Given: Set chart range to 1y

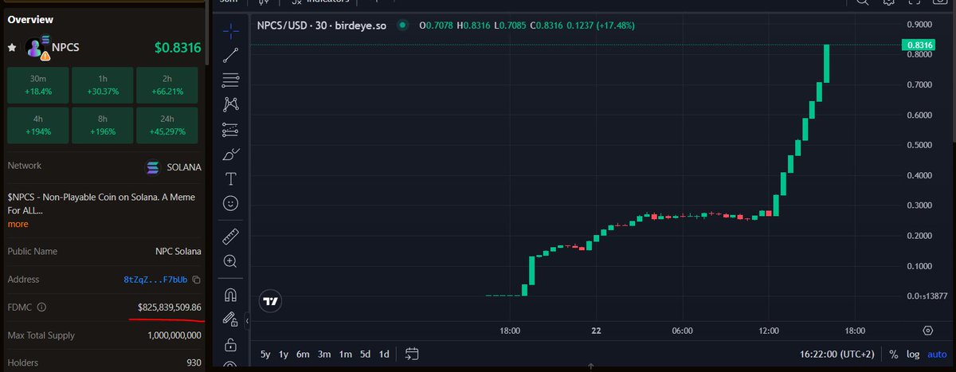Looking at the screenshot, I should pyautogui.click(x=284, y=354).
